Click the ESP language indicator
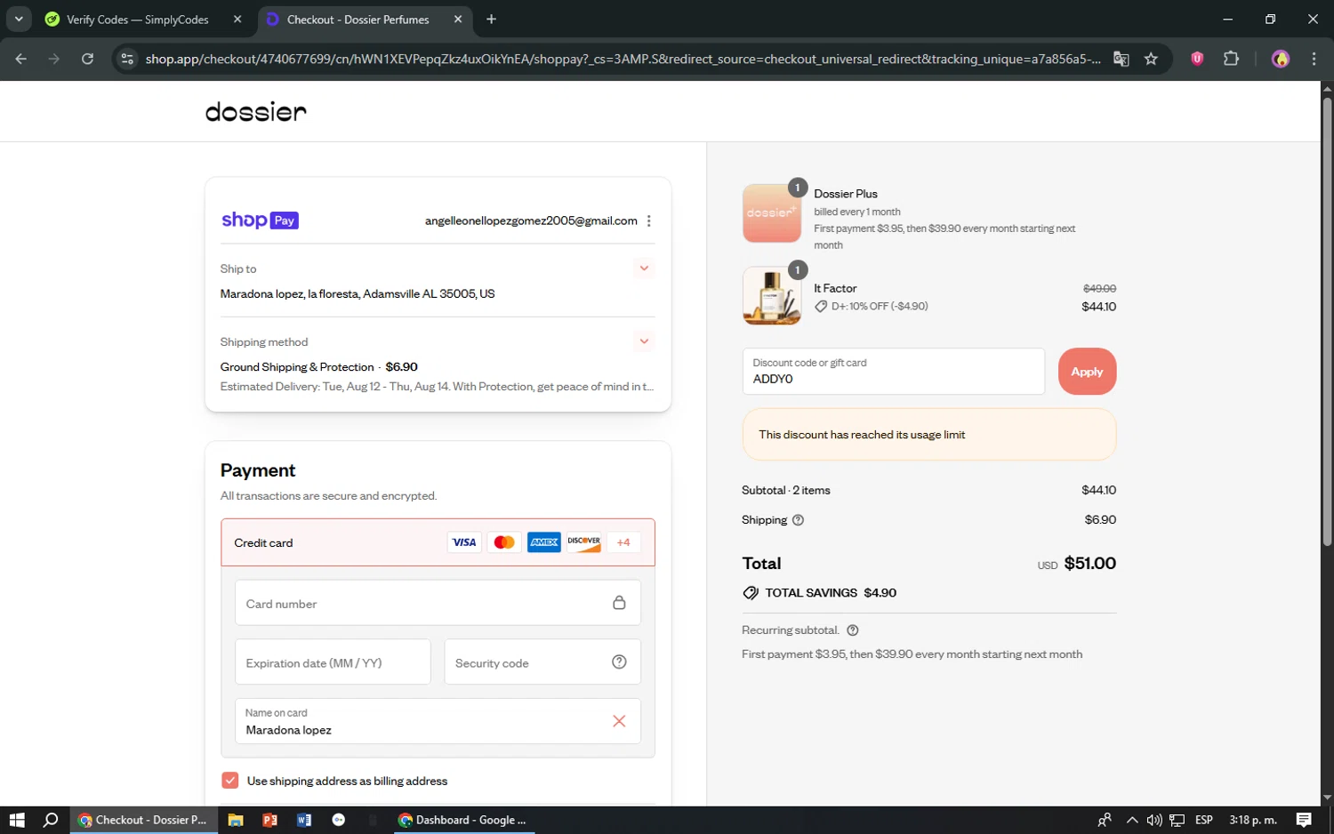This screenshot has height=834, width=1334. coord(1204,820)
